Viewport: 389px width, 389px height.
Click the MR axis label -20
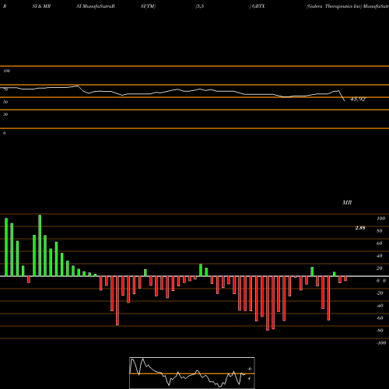click(x=380, y=293)
